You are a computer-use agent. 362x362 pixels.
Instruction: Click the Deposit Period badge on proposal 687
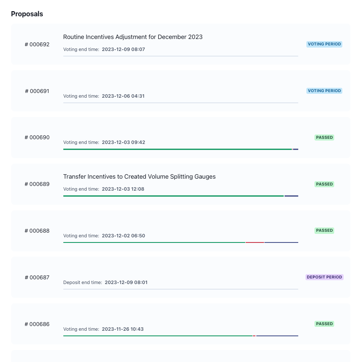tap(324, 277)
